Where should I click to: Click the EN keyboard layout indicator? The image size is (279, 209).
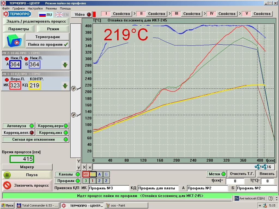(236, 198)
